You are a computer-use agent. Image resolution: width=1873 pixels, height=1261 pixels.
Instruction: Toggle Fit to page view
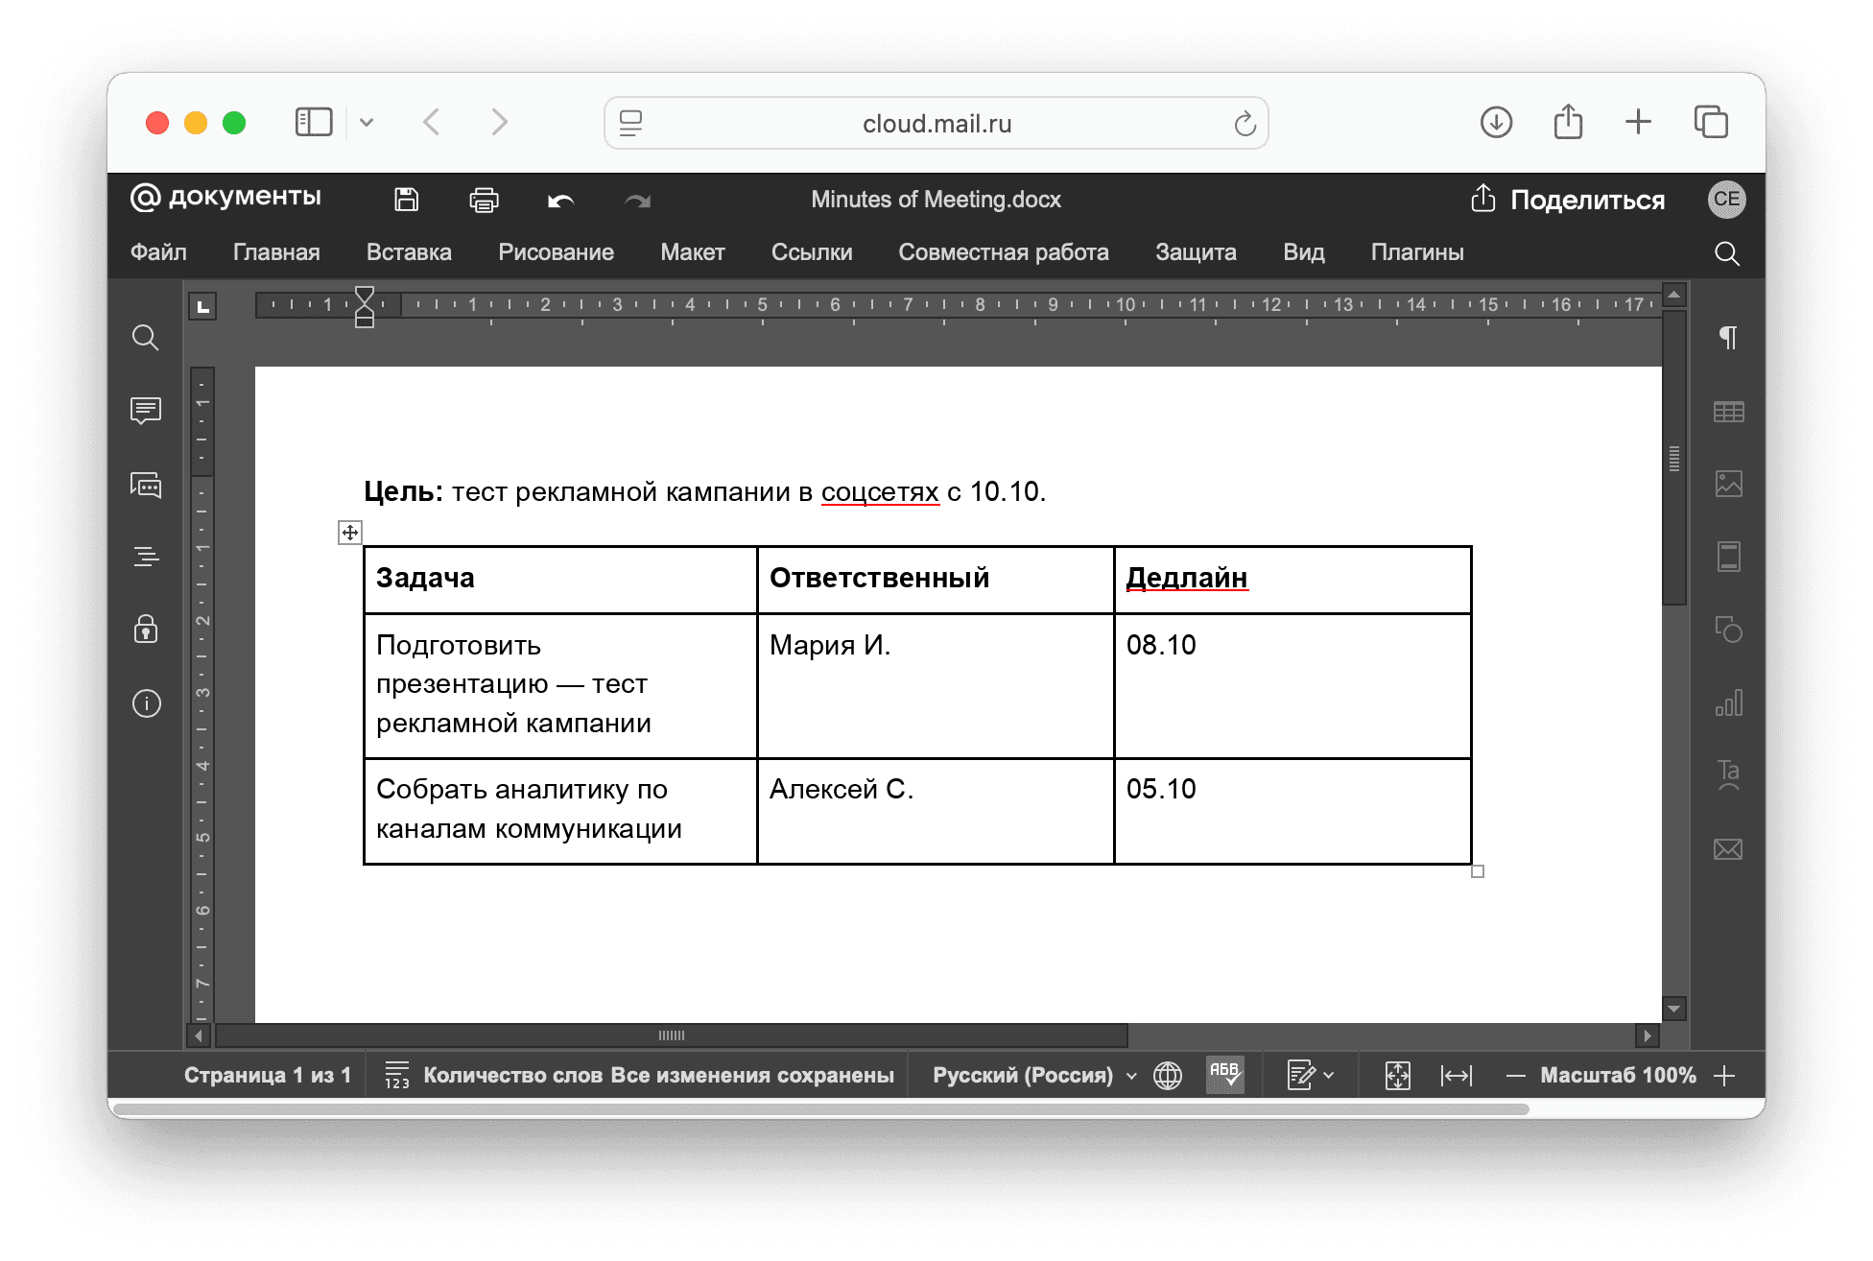(x=1398, y=1075)
